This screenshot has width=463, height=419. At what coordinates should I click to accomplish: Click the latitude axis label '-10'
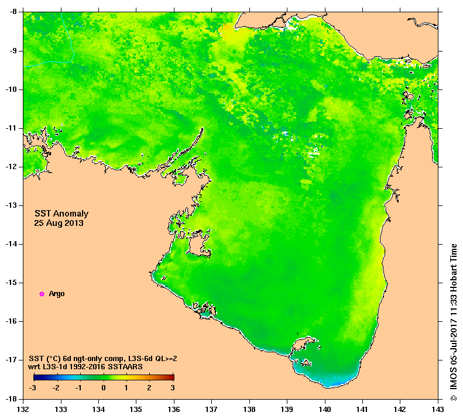point(11,89)
